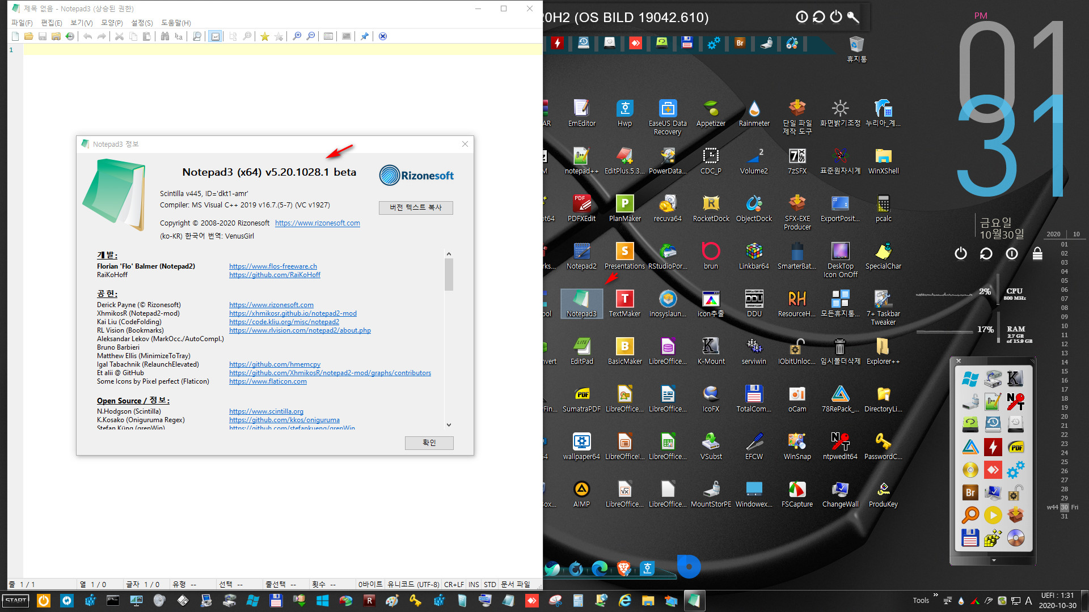Open the 문서 파일 scheme selector in status bar
This screenshot has width=1089, height=612.
(x=516, y=584)
